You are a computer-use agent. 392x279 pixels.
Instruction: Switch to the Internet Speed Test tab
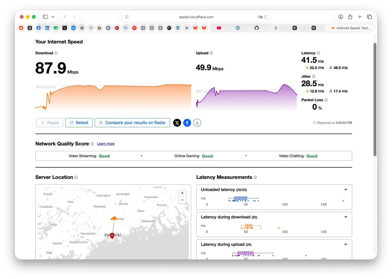349,28
